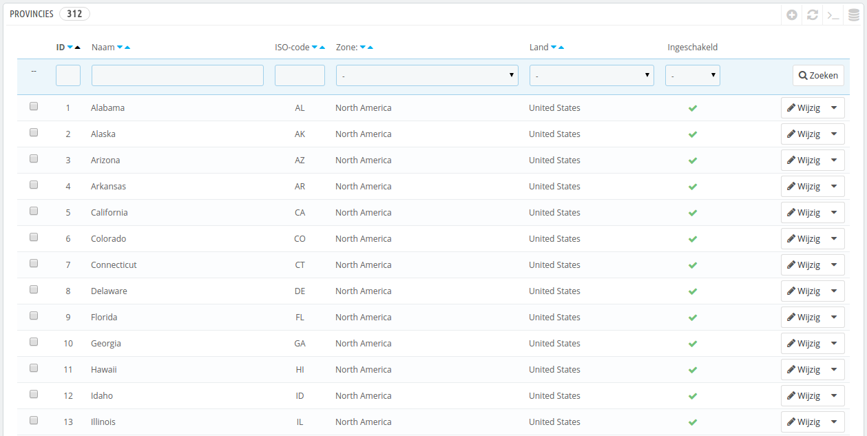This screenshot has width=867, height=436.
Task: Check the Florida row checkbox
Action: coord(34,315)
